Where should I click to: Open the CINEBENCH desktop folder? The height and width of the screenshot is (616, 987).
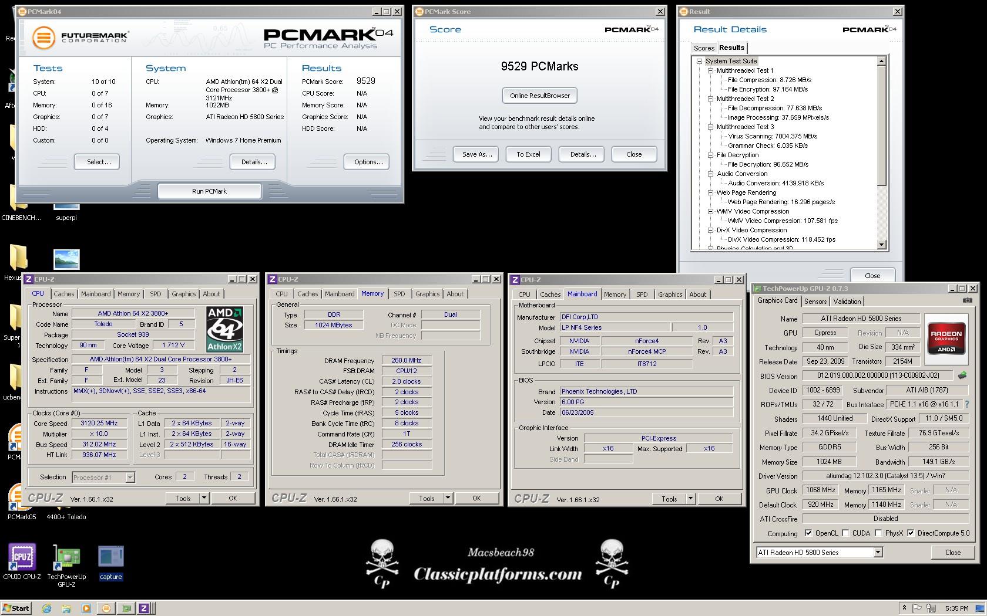point(22,202)
